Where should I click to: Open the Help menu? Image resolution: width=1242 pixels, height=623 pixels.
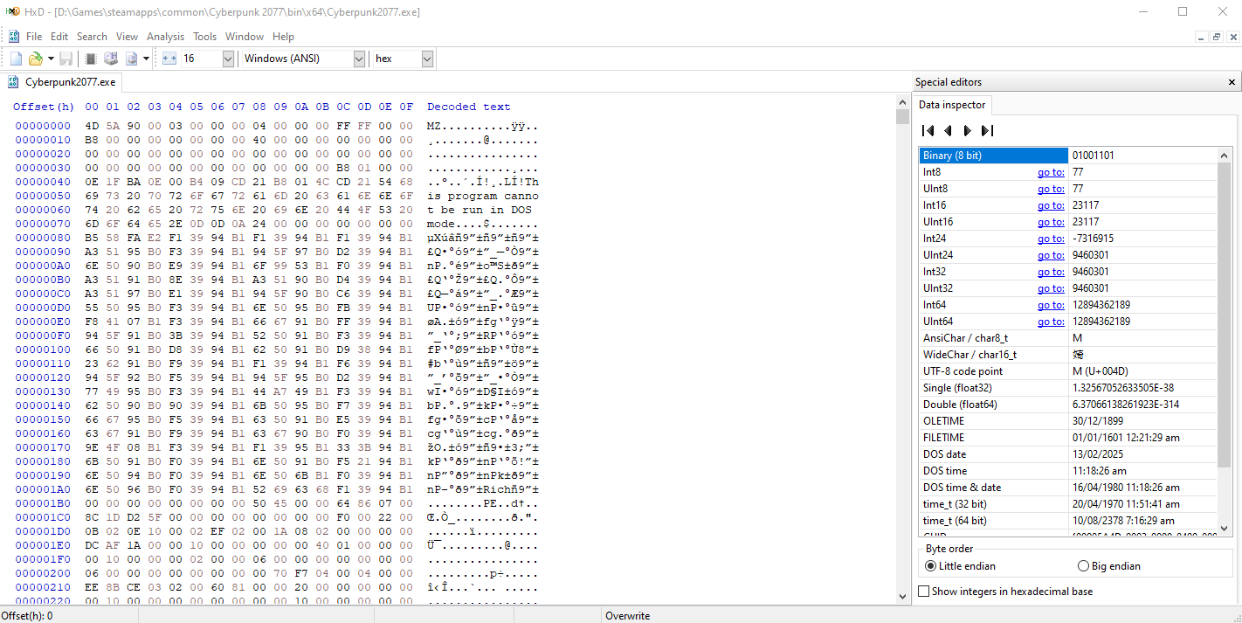click(x=283, y=37)
